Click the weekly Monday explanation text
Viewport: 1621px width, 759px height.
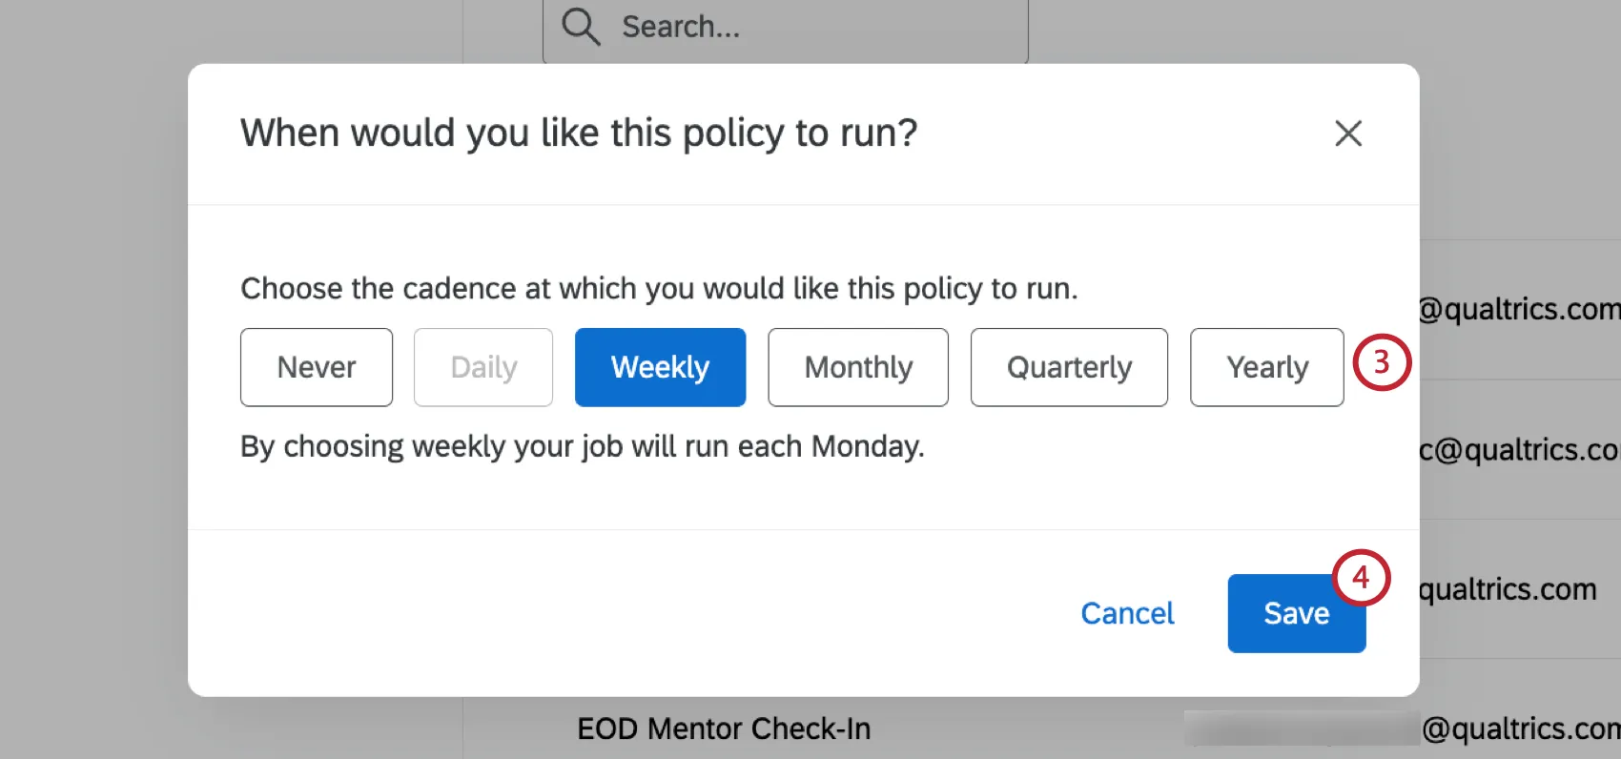pos(582,445)
